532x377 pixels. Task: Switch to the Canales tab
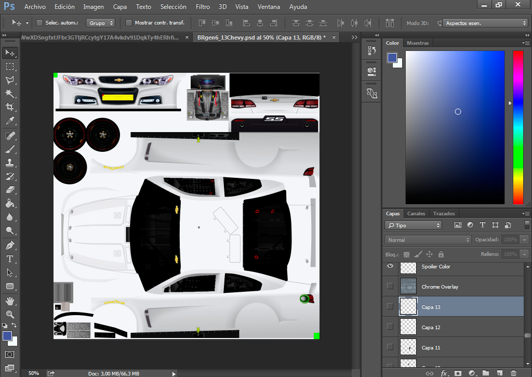416,213
